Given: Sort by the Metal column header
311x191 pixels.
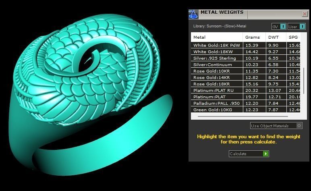Looking at the screenshot, I should point(217,37).
